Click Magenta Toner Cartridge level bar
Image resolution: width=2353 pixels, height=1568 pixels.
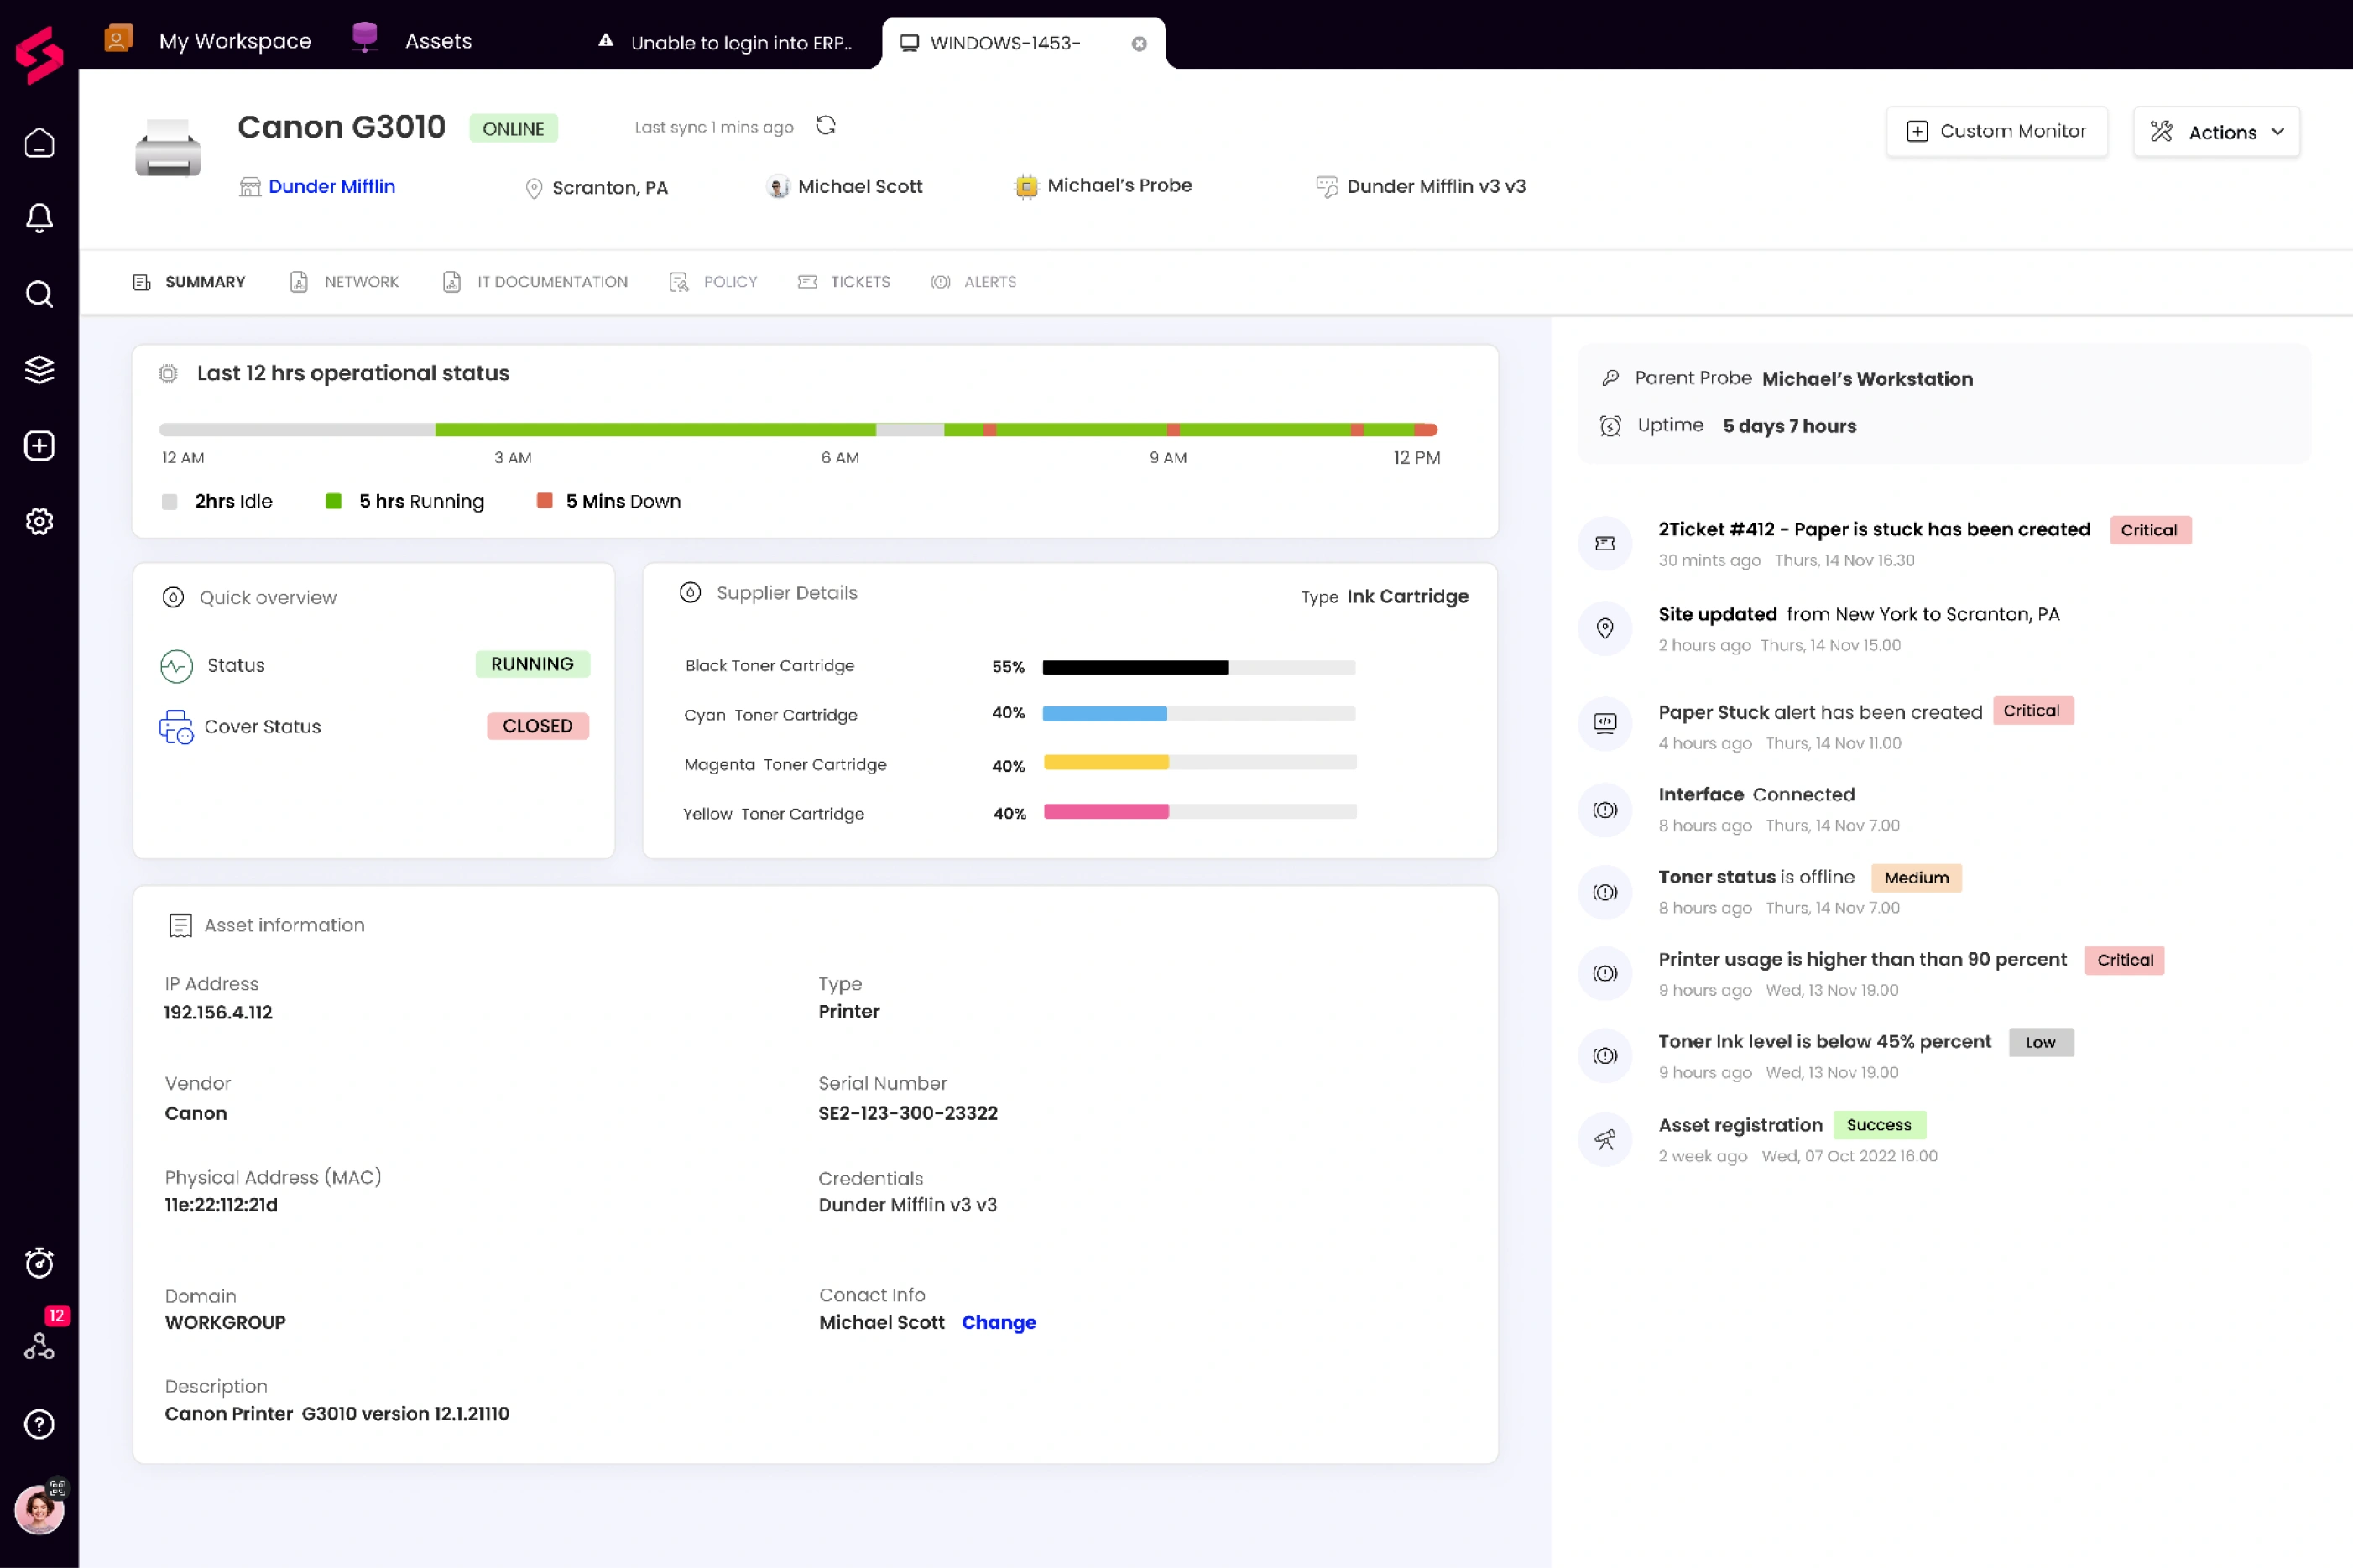(1200, 762)
